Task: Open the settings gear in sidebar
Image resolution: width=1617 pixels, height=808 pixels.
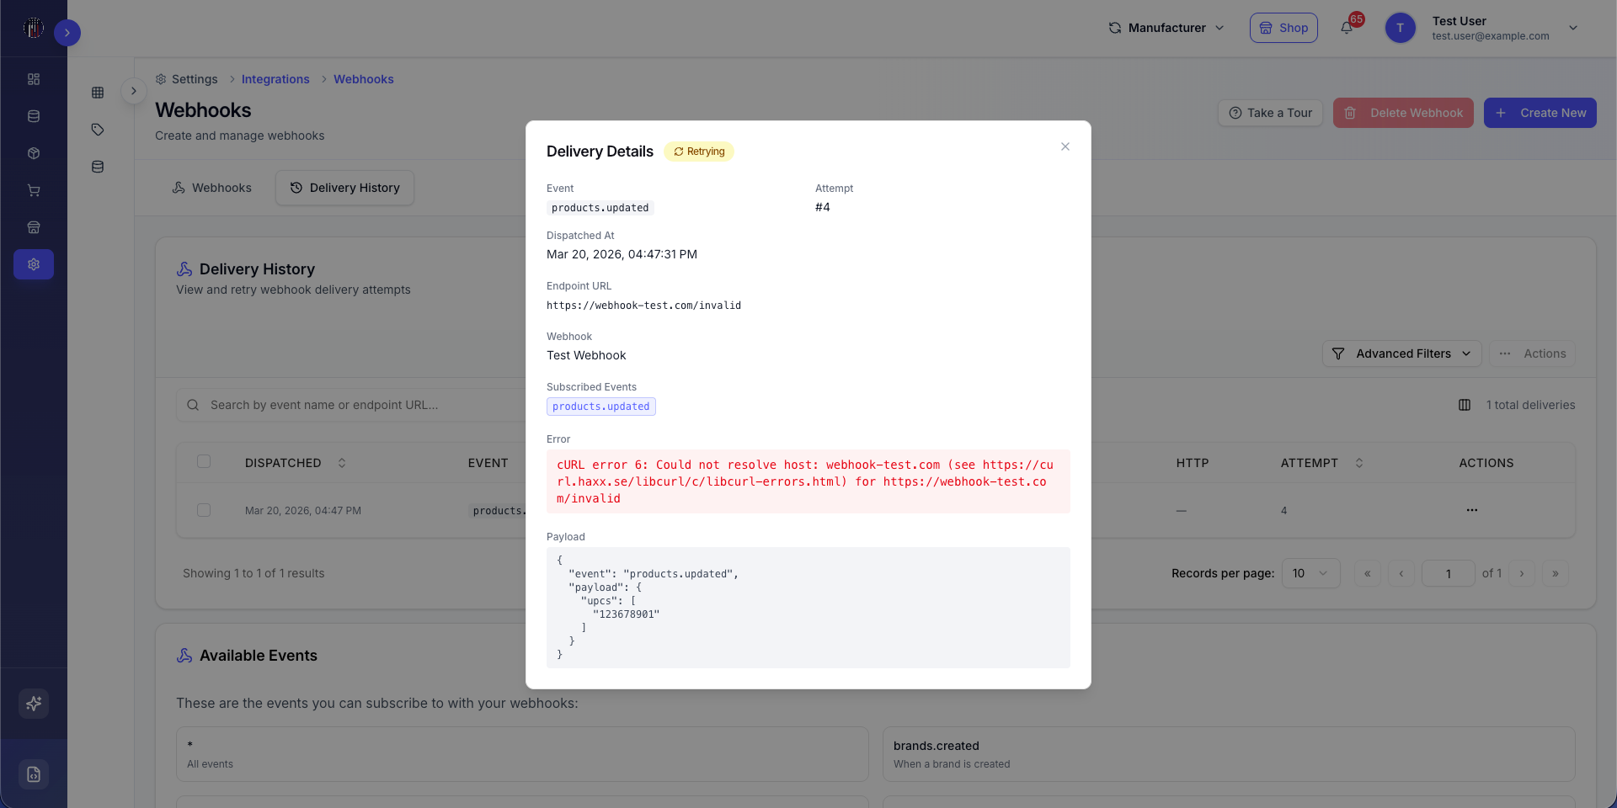Action: 34,264
